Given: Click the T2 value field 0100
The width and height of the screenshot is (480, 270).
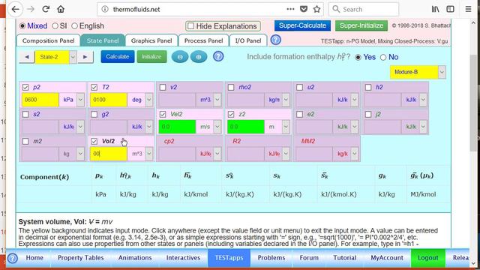Looking at the screenshot, I should pyautogui.click(x=109, y=100).
